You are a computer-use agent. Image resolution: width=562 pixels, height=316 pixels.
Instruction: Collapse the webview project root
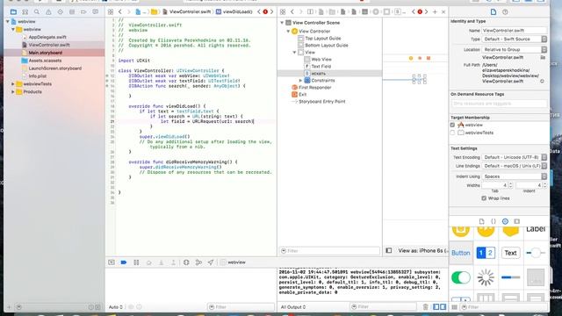point(8,21)
